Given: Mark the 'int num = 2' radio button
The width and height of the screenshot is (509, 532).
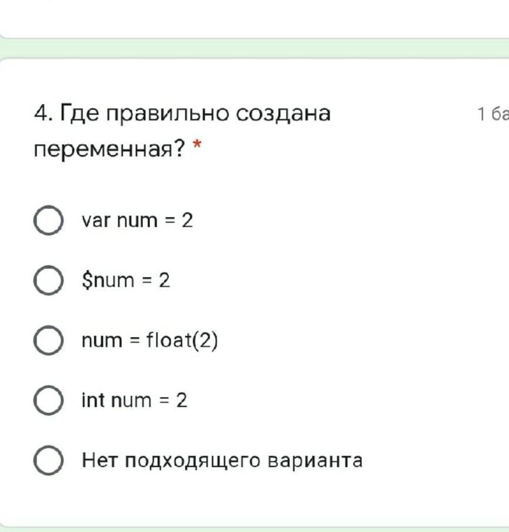Looking at the screenshot, I should [48, 401].
